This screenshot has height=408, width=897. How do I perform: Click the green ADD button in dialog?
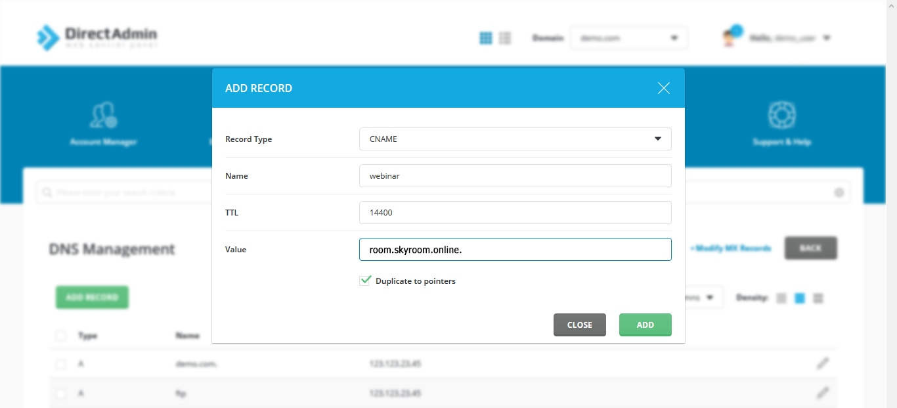click(x=645, y=325)
